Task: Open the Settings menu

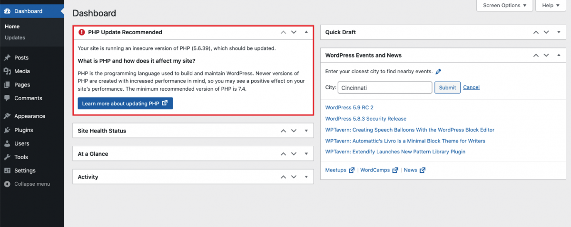Action: (25, 170)
